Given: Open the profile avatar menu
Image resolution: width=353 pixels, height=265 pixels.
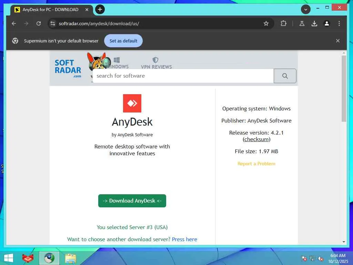Looking at the screenshot, I should [x=327, y=23].
